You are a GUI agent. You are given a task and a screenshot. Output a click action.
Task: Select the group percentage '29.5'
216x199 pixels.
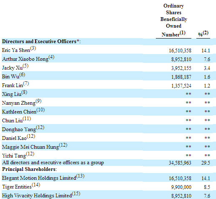click(x=206, y=163)
